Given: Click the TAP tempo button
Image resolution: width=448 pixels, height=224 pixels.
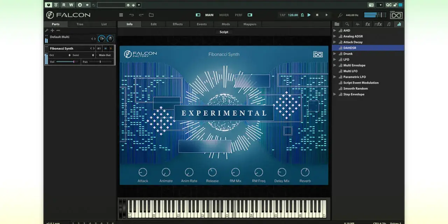Looking at the screenshot, I should (x=282, y=15).
